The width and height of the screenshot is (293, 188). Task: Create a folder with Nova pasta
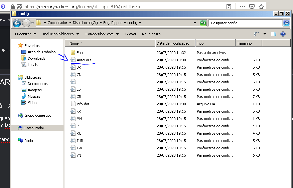151,34
